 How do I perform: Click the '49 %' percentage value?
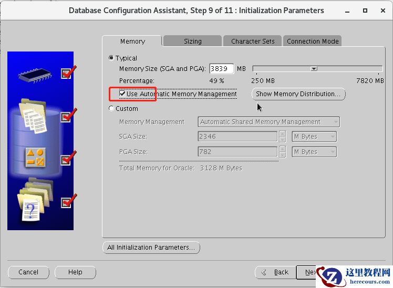[216, 81]
